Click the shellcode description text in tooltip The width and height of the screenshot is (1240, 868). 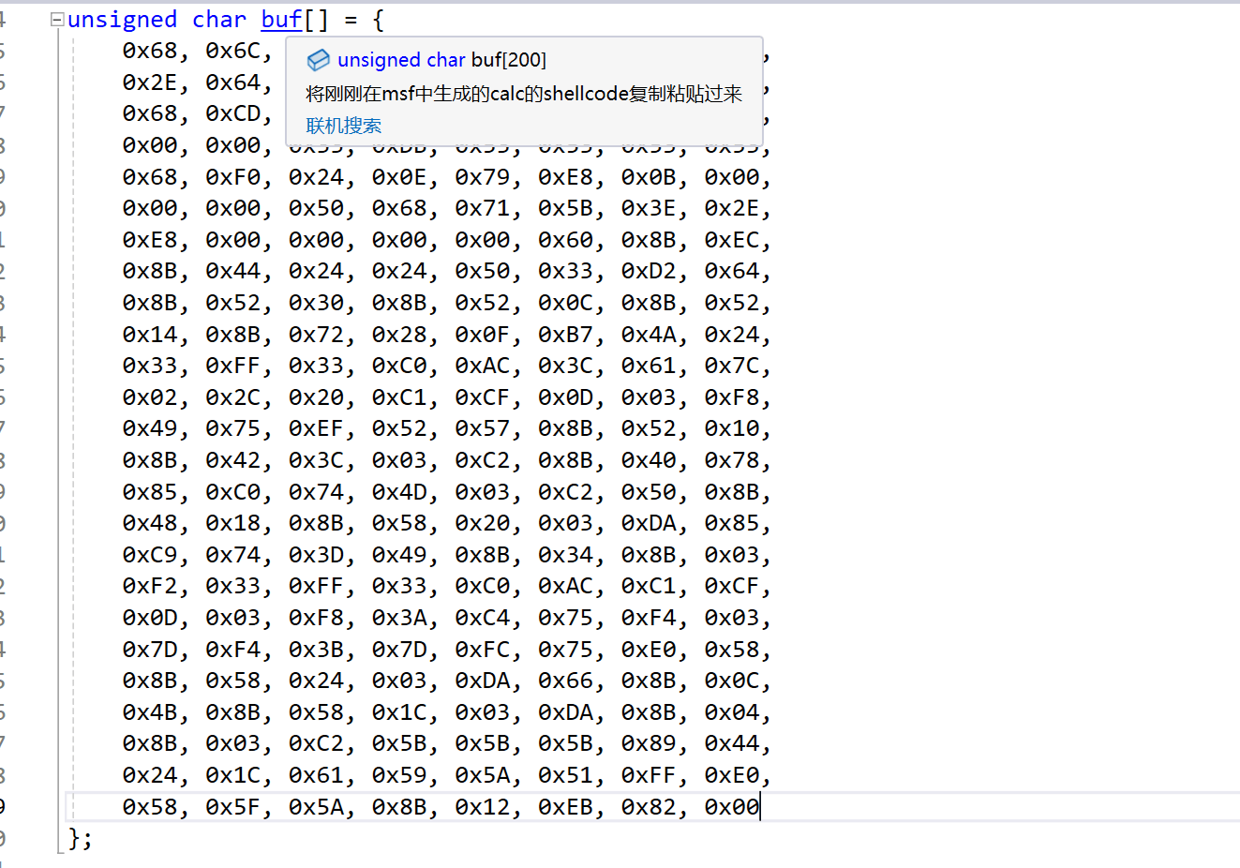point(523,94)
